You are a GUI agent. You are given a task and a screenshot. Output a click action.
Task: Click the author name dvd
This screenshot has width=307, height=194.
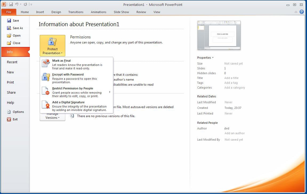click(227, 128)
